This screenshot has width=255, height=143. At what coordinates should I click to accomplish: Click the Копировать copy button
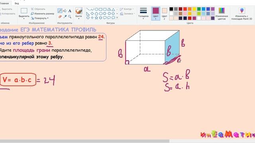tap(8, 14)
